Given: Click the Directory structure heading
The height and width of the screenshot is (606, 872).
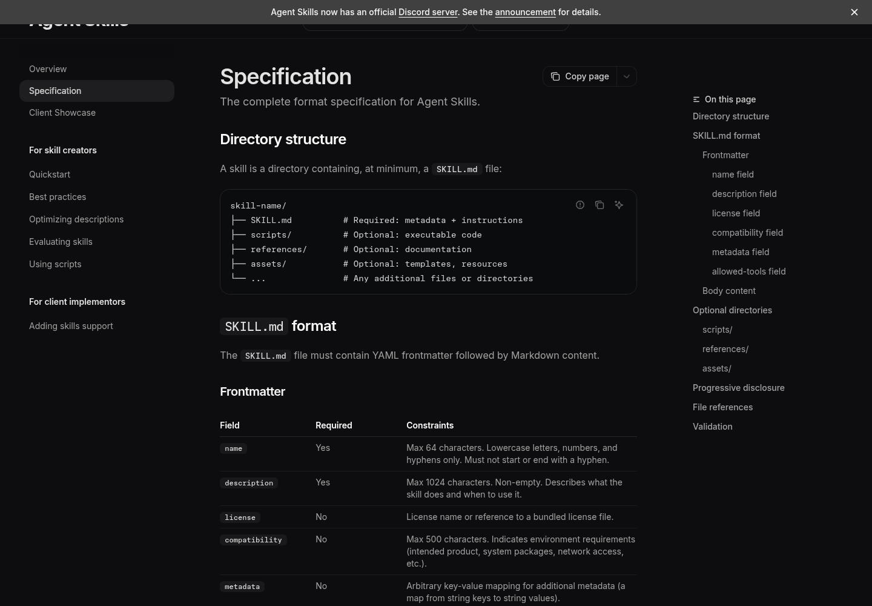Looking at the screenshot, I should [x=283, y=139].
